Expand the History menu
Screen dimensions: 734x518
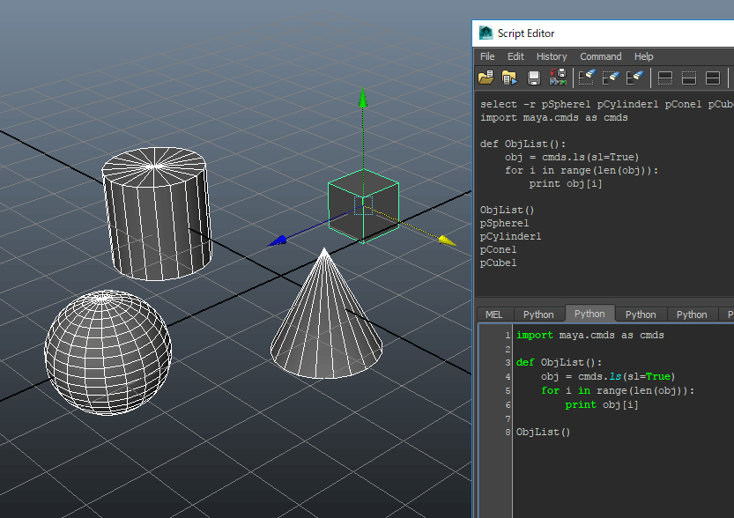(x=552, y=56)
